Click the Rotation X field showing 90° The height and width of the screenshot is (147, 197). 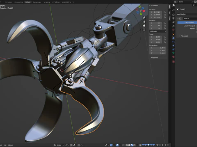tap(156, 23)
